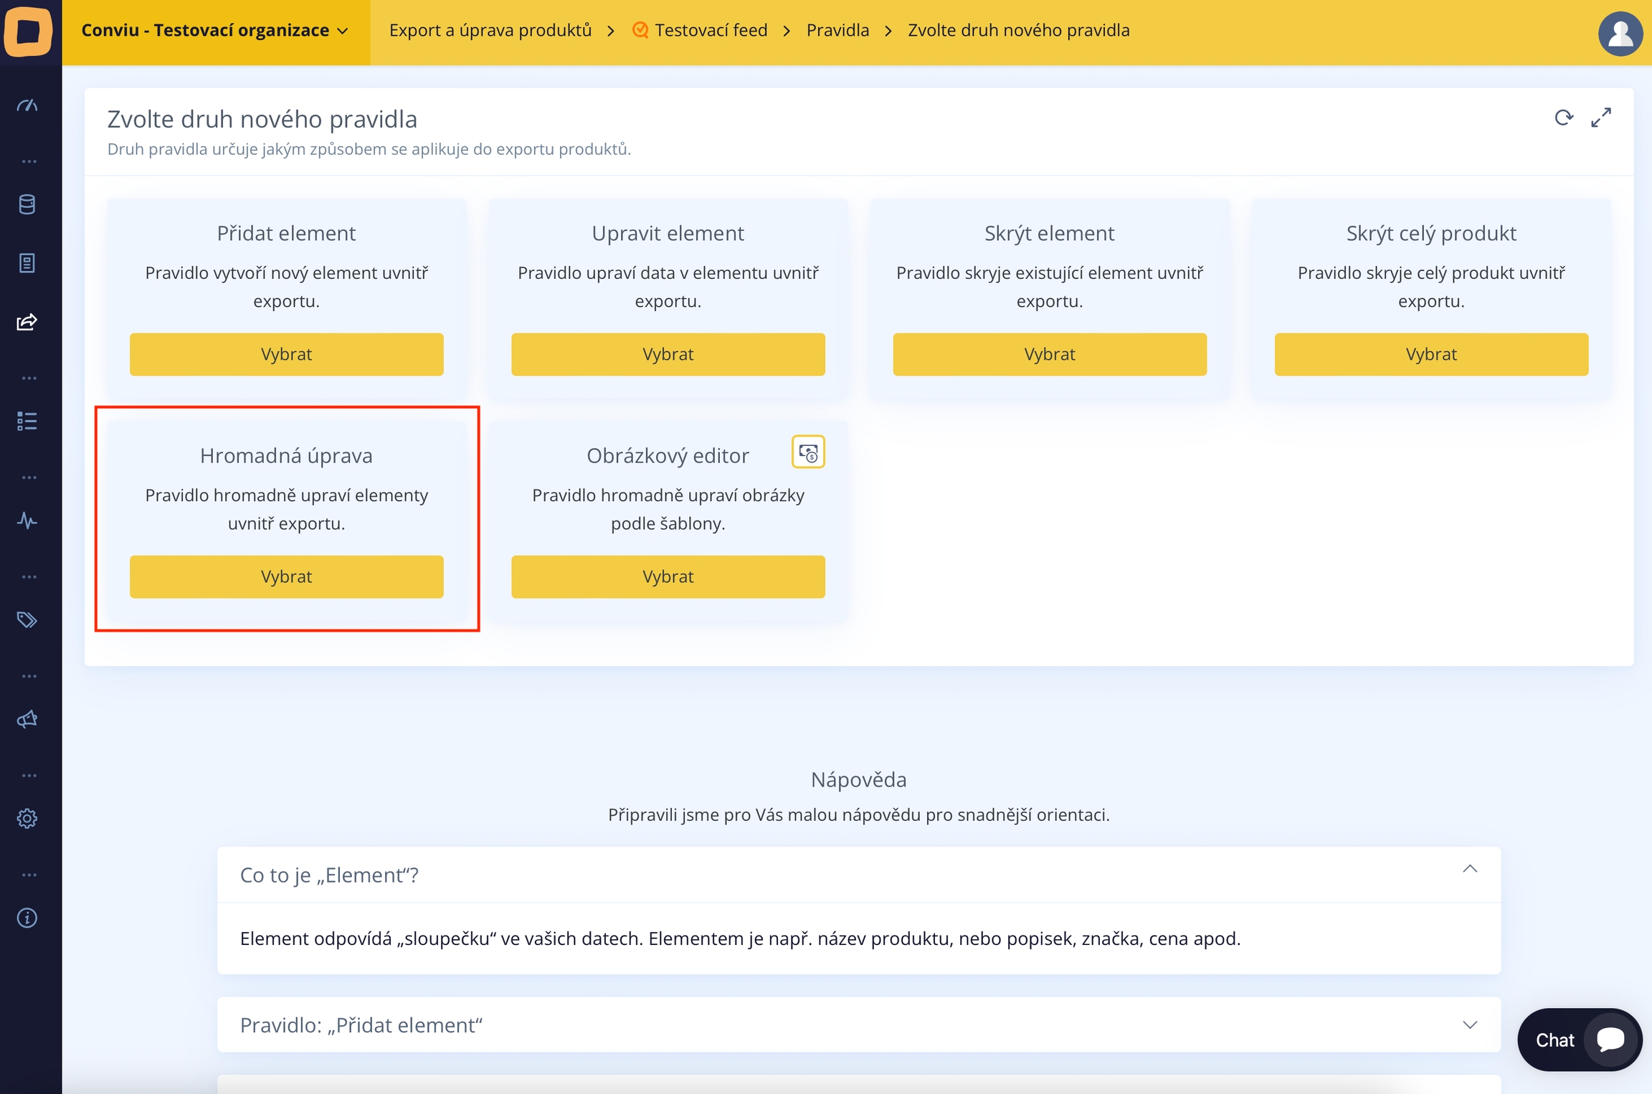Click Vybrat under Hromadná úprava
Image resolution: width=1652 pixels, height=1094 pixels.
coord(286,577)
